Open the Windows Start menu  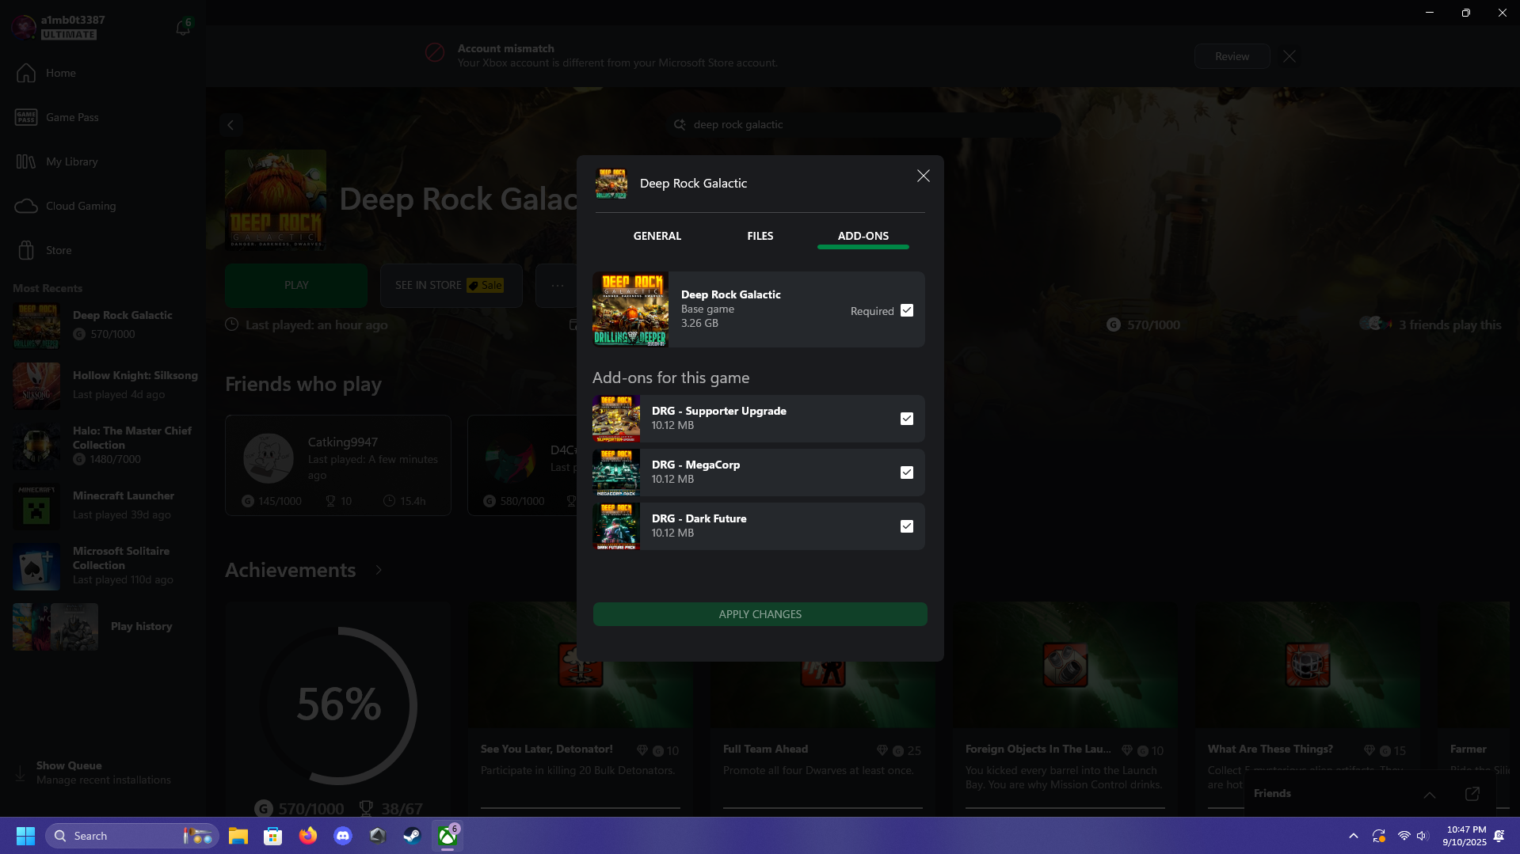click(x=25, y=836)
